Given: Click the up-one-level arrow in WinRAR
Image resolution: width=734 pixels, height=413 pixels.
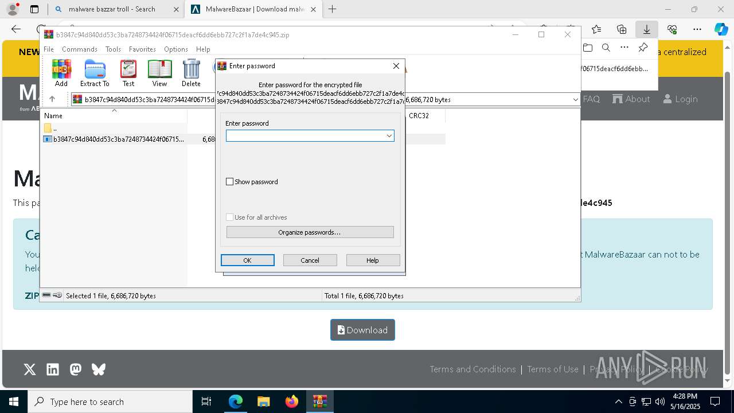Looking at the screenshot, I should [x=52, y=99].
